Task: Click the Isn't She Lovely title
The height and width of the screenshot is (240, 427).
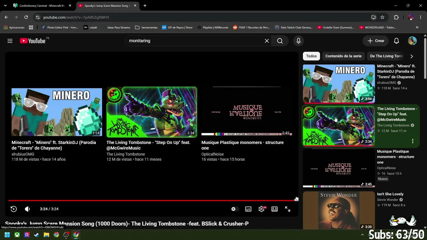Action: 390,194
